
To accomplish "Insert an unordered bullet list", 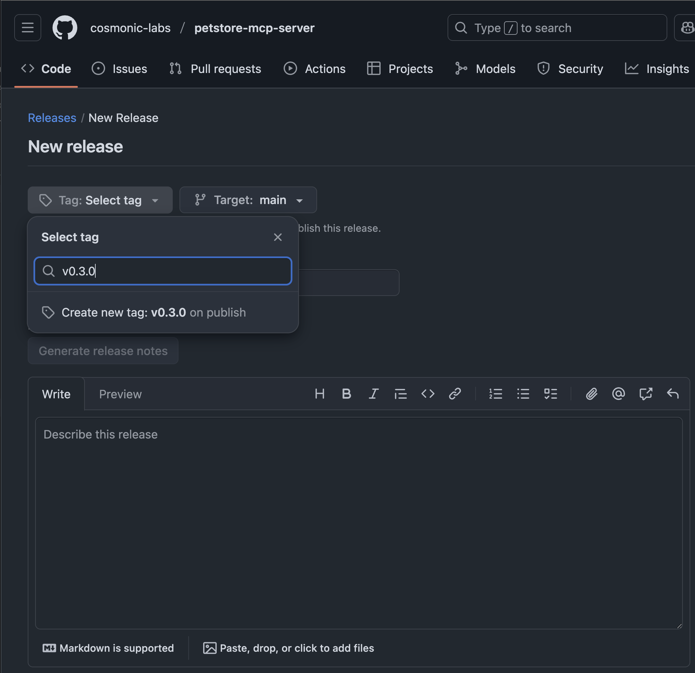I will (523, 394).
